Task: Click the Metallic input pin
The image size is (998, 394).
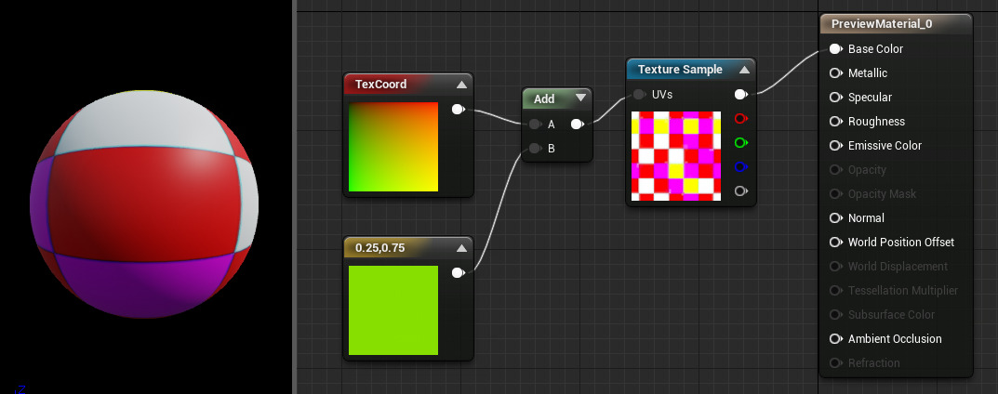Action: coord(835,73)
